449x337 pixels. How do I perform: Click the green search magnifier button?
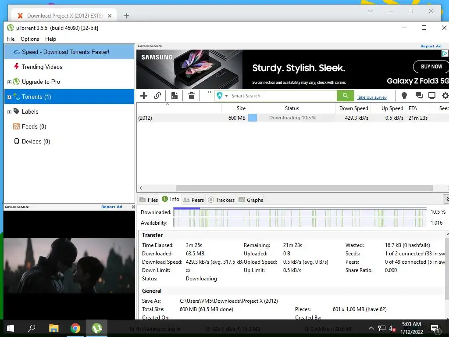pos(346,96)
